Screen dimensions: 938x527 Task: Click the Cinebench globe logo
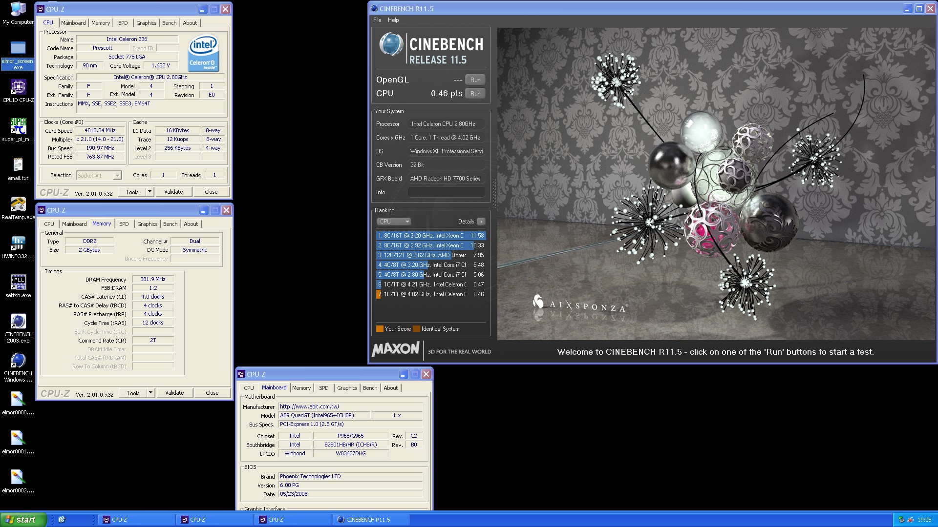(x=391, y=44)
